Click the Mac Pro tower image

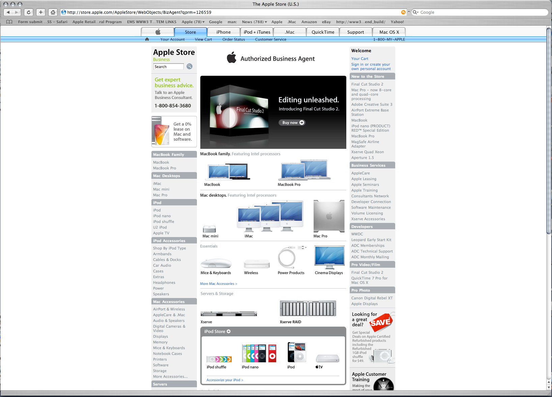click(329, 216)
